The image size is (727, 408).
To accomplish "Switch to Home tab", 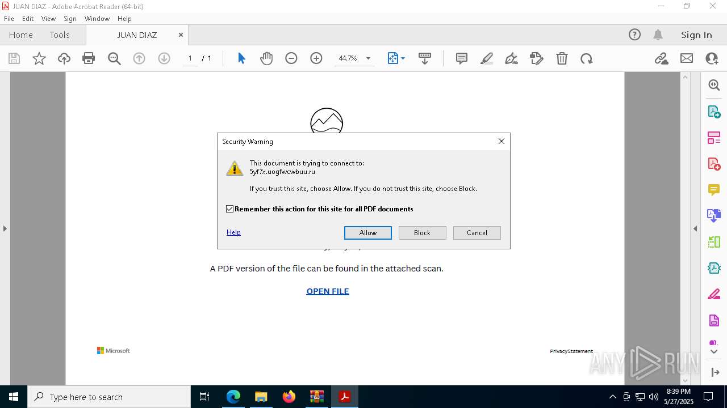I will coord(21,35).
